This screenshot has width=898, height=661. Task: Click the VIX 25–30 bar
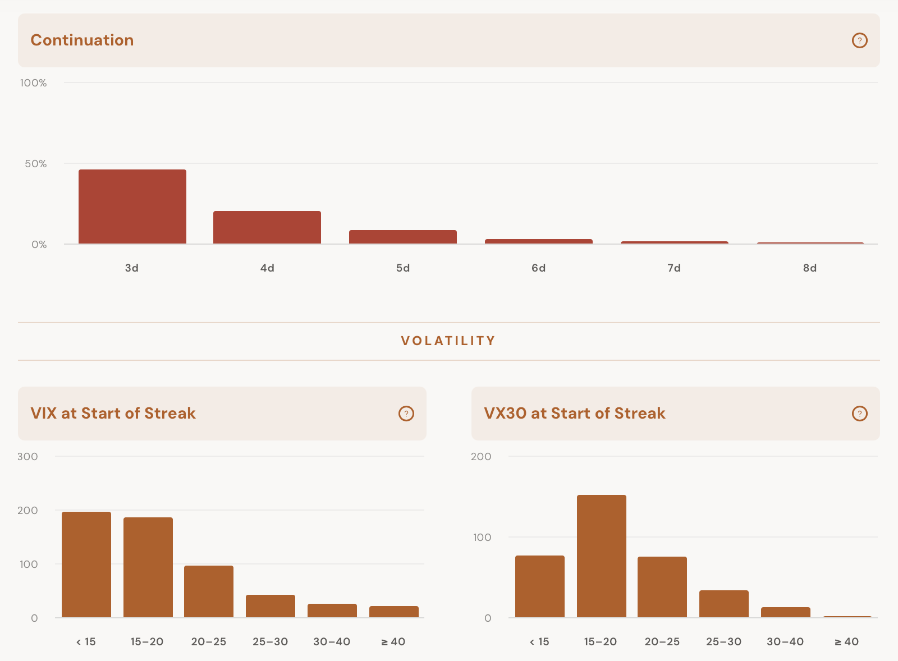point(271,606)
